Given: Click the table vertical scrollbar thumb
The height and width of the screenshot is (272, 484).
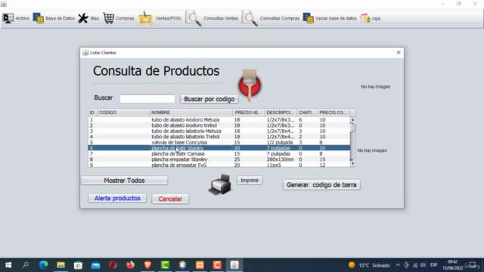Looking at the screenshot, I should (353, 128).
